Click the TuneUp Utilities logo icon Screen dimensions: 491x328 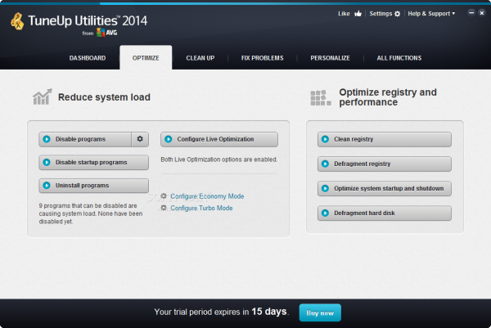[17, 21]
